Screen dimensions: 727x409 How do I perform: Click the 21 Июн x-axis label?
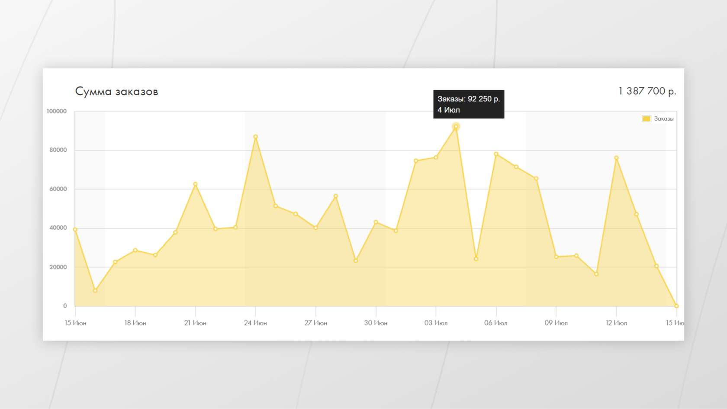[195, 323]
